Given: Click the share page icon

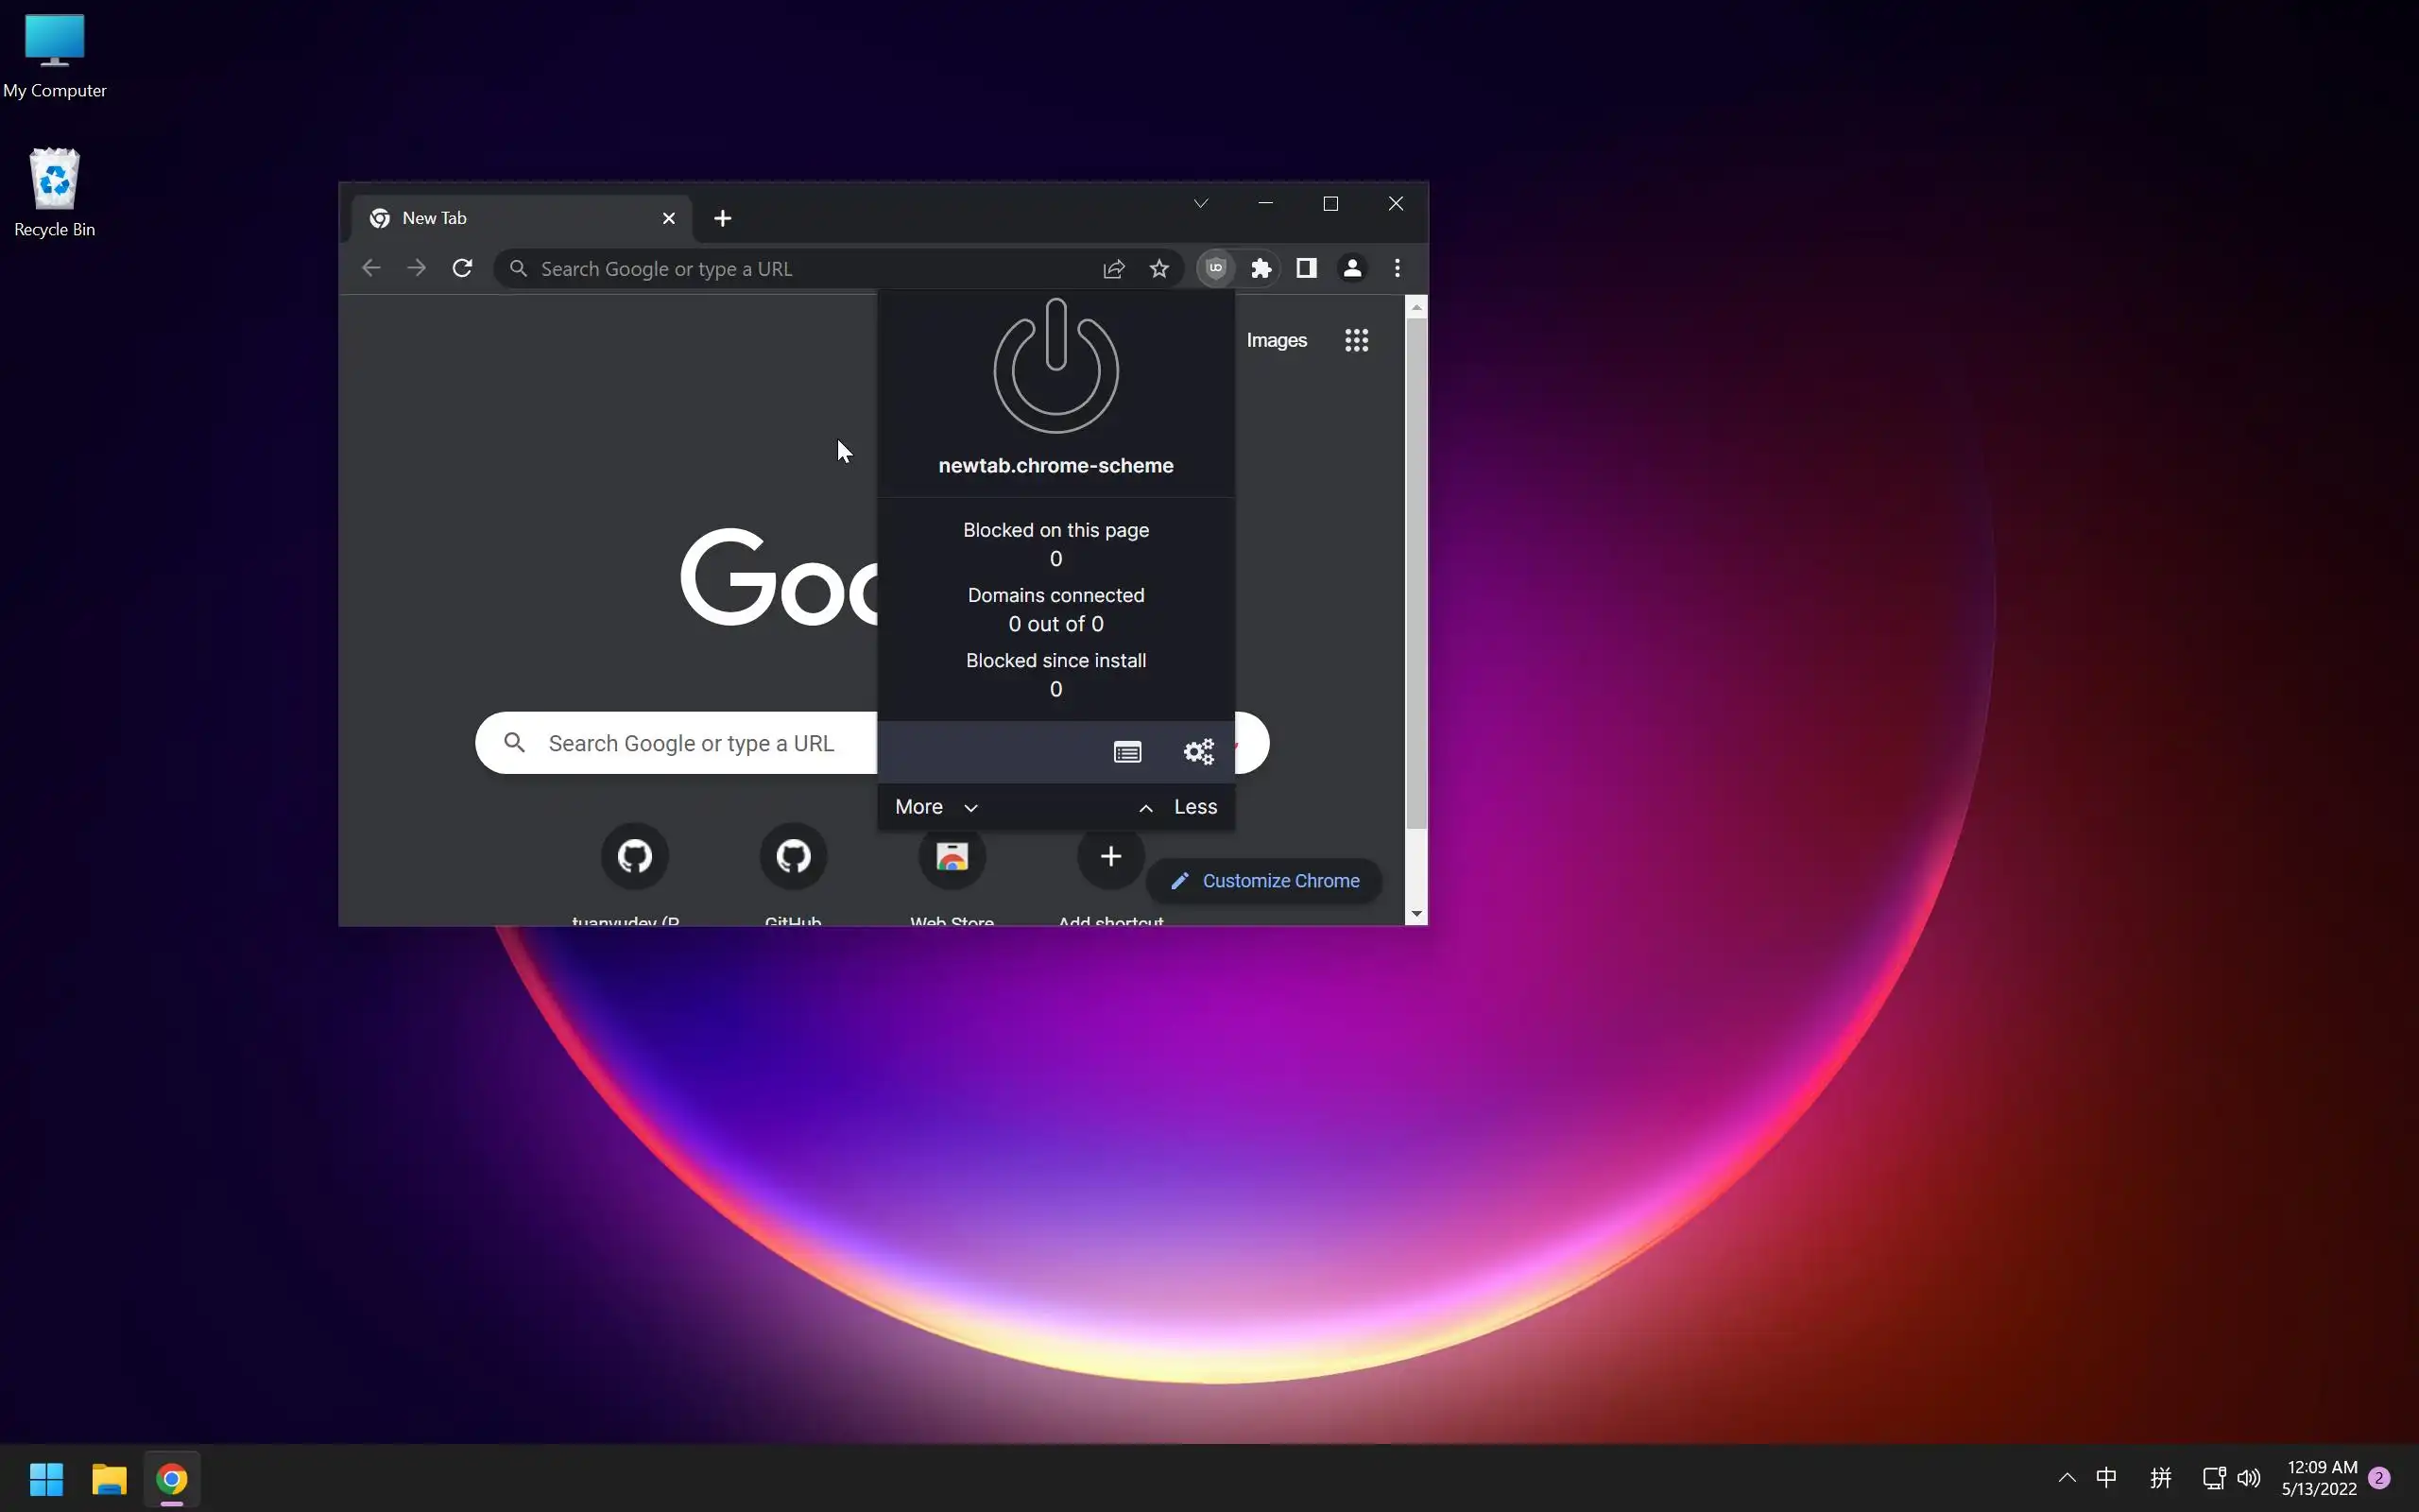Looking at the screenshot, I should click(x=1113, y=269).
